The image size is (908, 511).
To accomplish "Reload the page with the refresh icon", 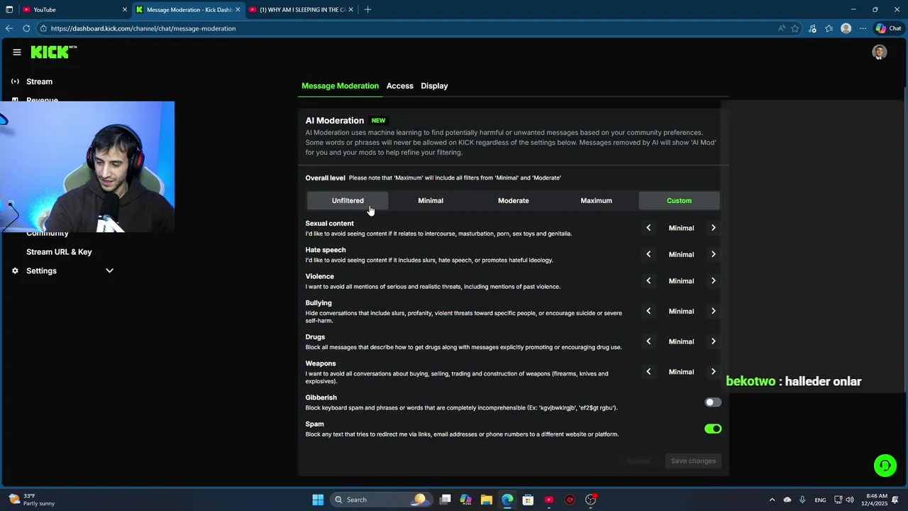I will (x=26, y=28).
